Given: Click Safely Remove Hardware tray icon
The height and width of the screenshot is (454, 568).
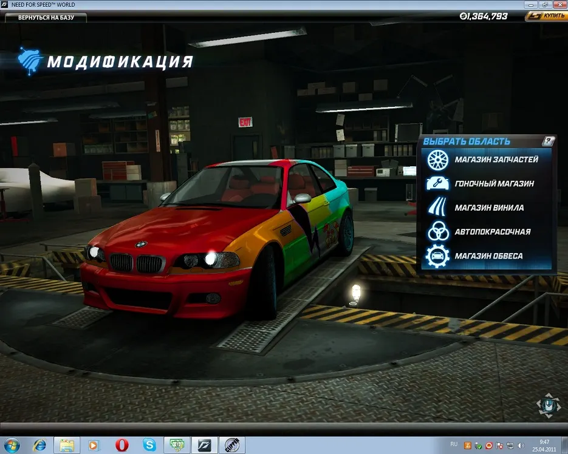Looking at the screenshot, I should tap(478, 446).
